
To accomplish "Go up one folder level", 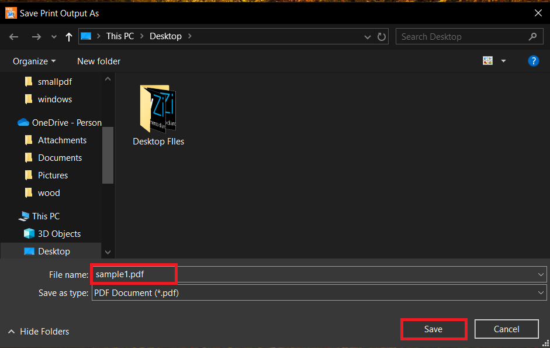I will 68,36.
